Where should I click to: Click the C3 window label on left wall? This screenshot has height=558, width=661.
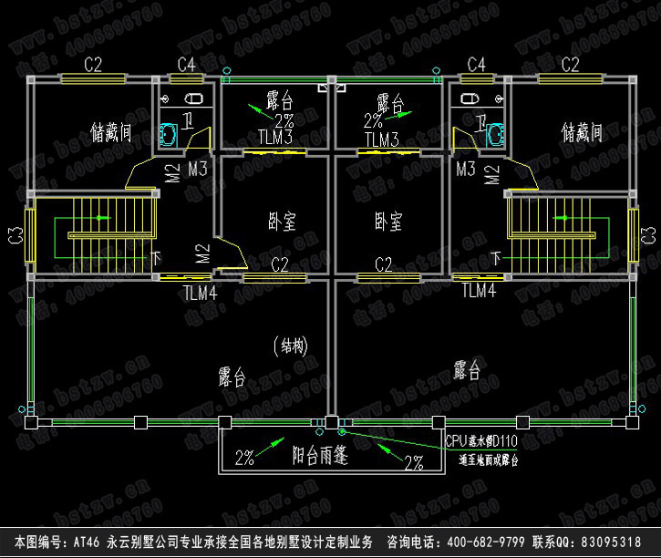click(x=14, y=235)
